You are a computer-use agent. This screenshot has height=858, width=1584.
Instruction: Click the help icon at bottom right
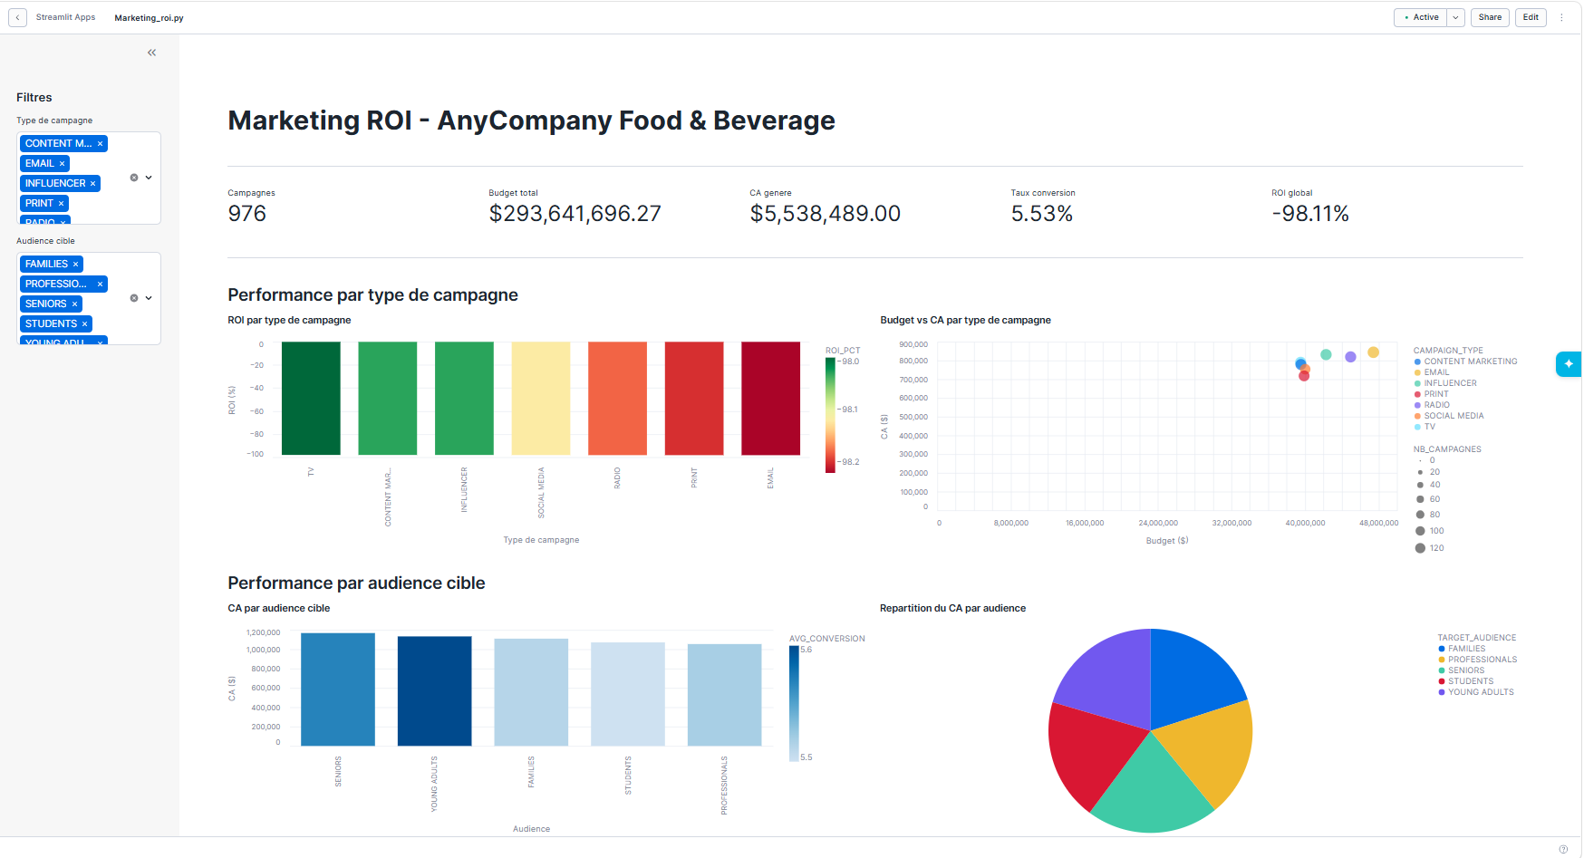coord(1563,849)
